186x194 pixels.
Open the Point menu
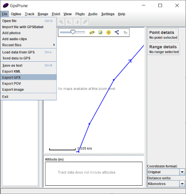pyautogui.click(x=56, y=14)
